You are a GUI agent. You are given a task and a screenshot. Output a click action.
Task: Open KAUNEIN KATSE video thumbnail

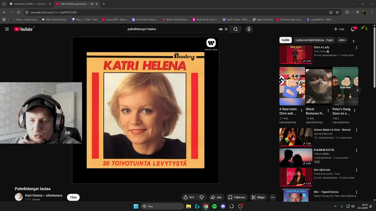click(296, 157)
